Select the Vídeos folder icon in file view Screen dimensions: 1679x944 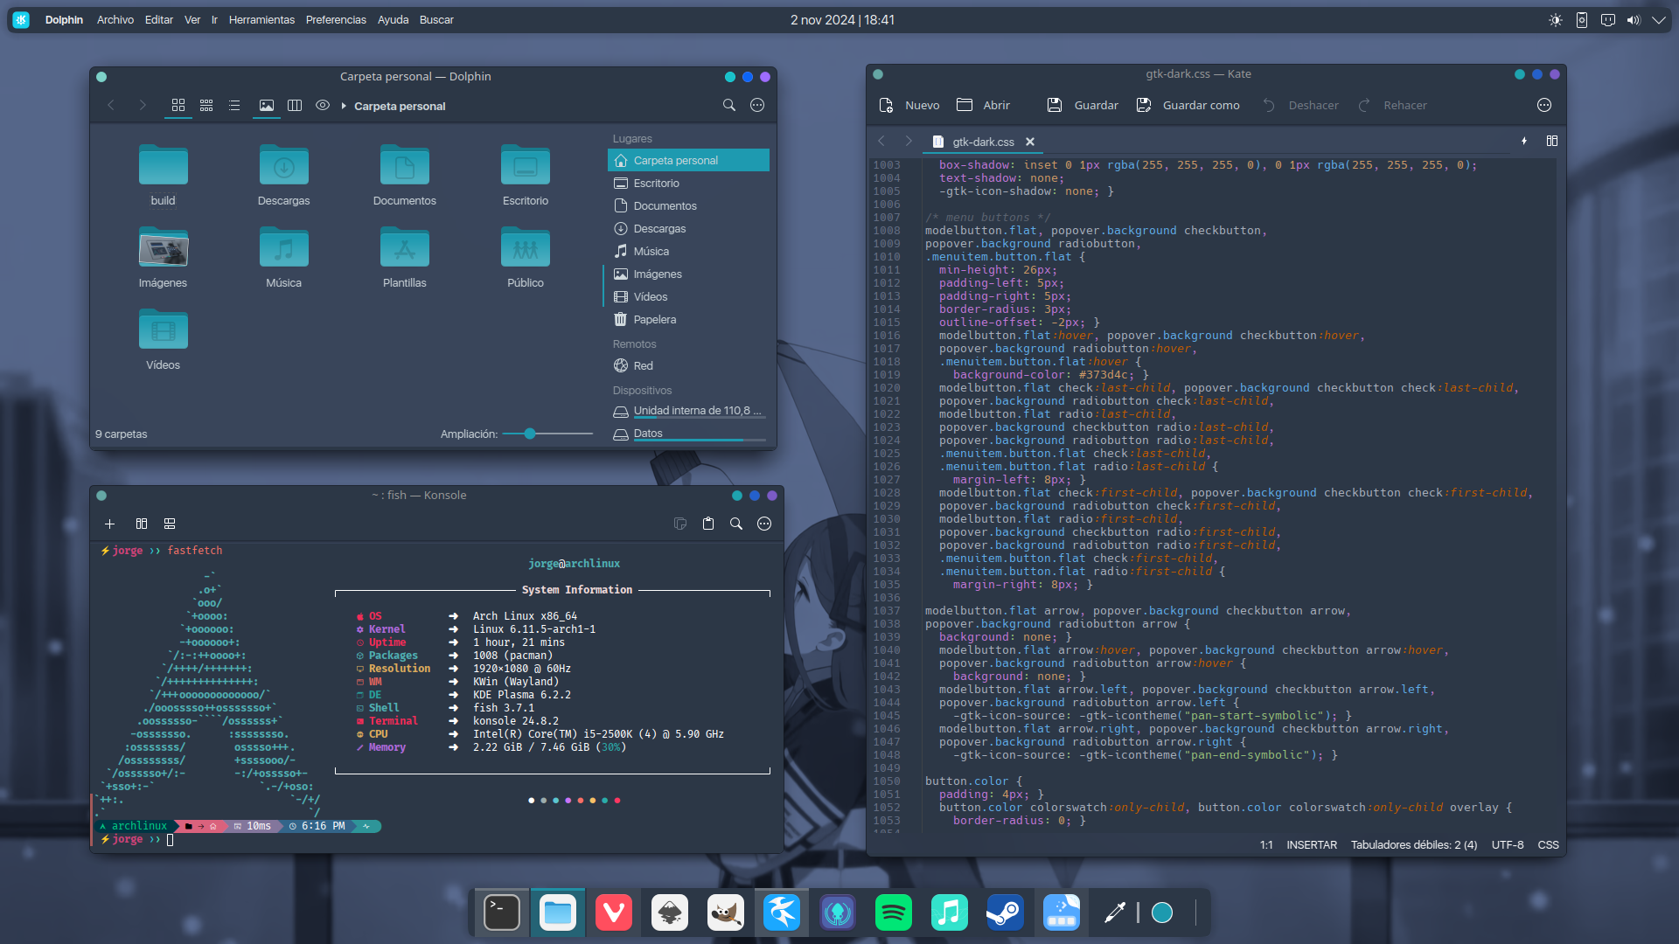[x=163, y=330]
